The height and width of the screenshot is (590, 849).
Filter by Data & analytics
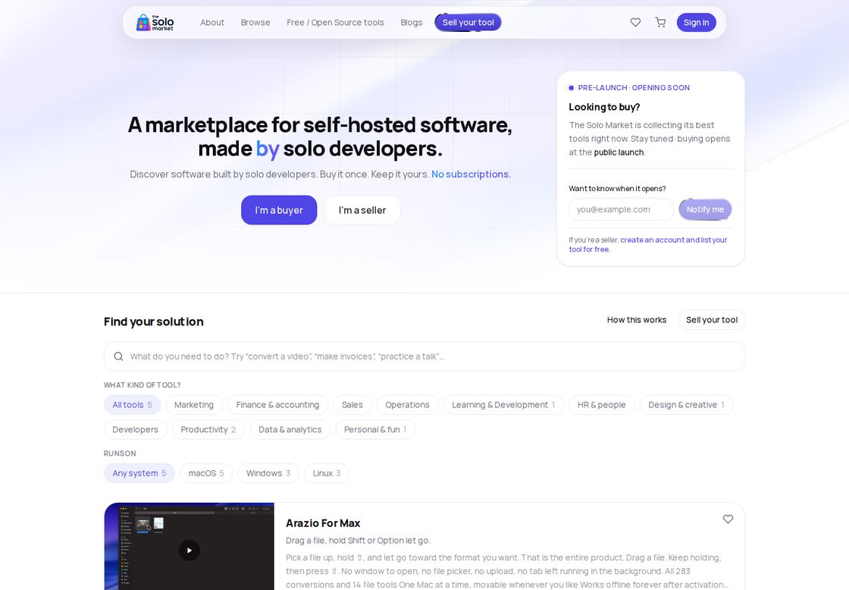pos(290,430)
